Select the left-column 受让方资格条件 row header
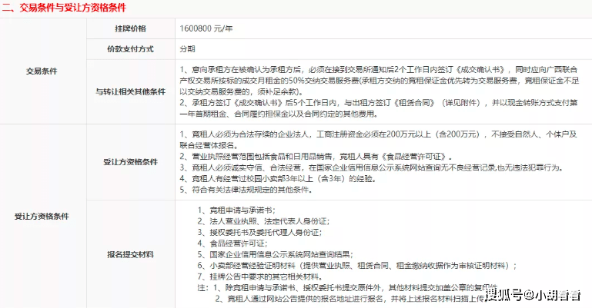Image resolution: width=592 pixels, height=308 pixels. [43, 216]
